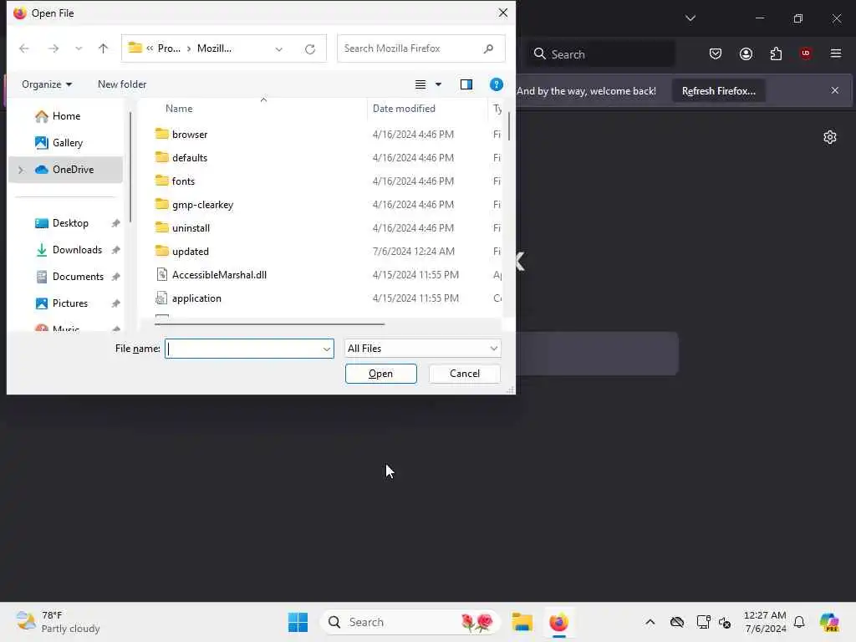Create a New folder
Image resolution: width=856 pixels, height=642 pixels.
pyautogui.click(x=122, y=84)
